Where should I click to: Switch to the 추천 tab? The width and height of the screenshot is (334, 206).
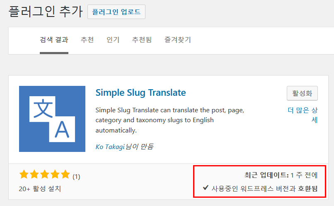(87, 40)
